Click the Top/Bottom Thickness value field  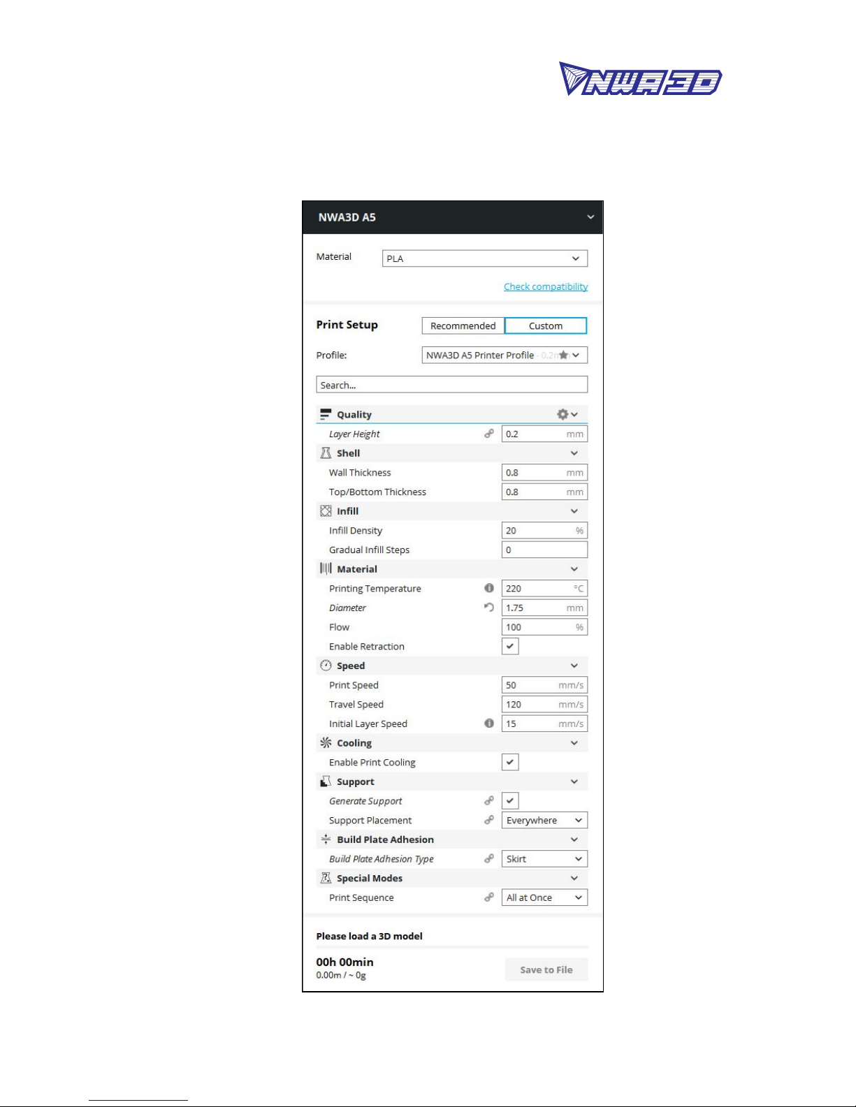544,492
